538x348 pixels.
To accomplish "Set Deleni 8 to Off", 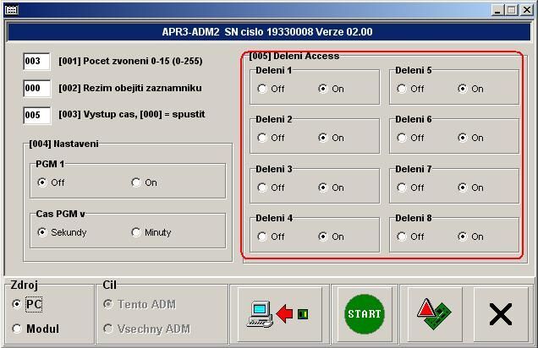I will (402, 237).
